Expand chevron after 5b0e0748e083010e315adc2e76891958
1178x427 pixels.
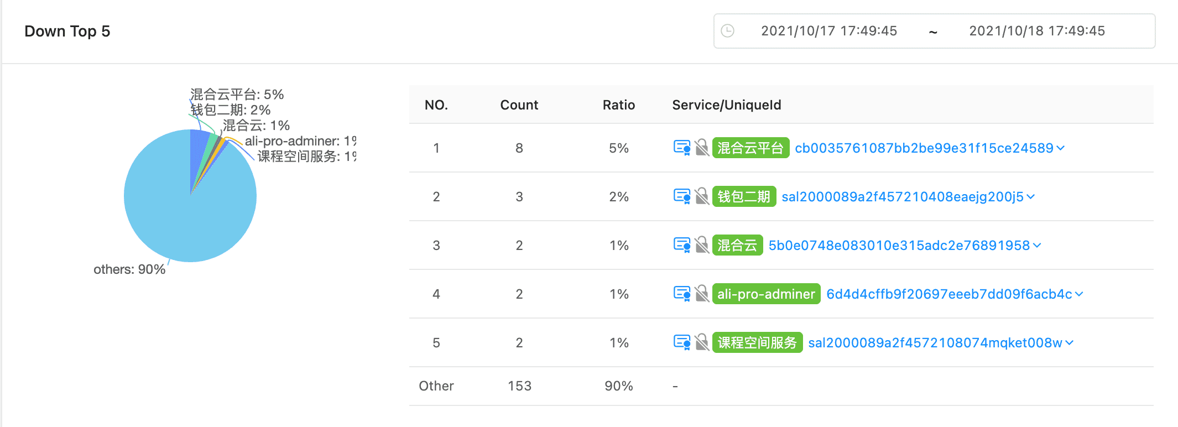click(x=1037, y=246)
